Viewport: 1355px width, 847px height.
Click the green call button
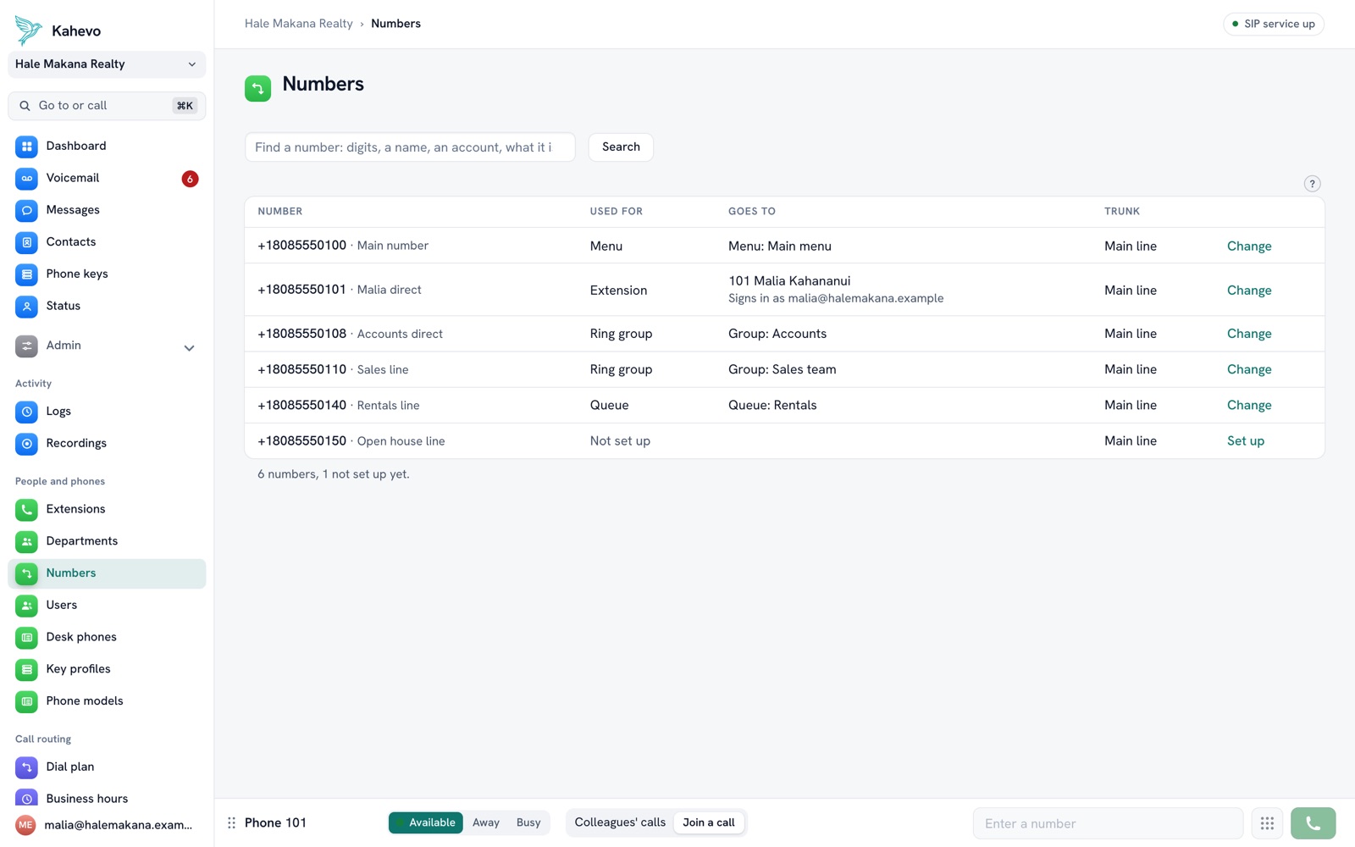click(x=1313, y=823)
